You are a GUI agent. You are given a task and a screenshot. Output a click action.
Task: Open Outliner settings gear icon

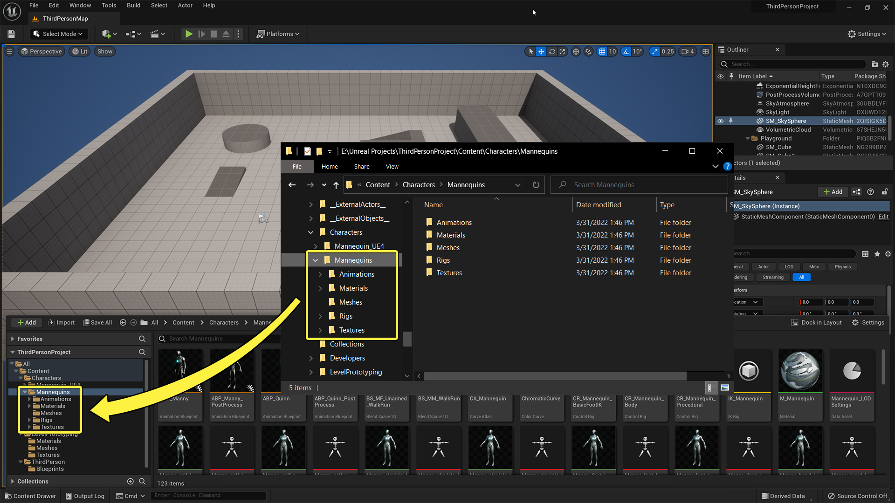(886, 64)
